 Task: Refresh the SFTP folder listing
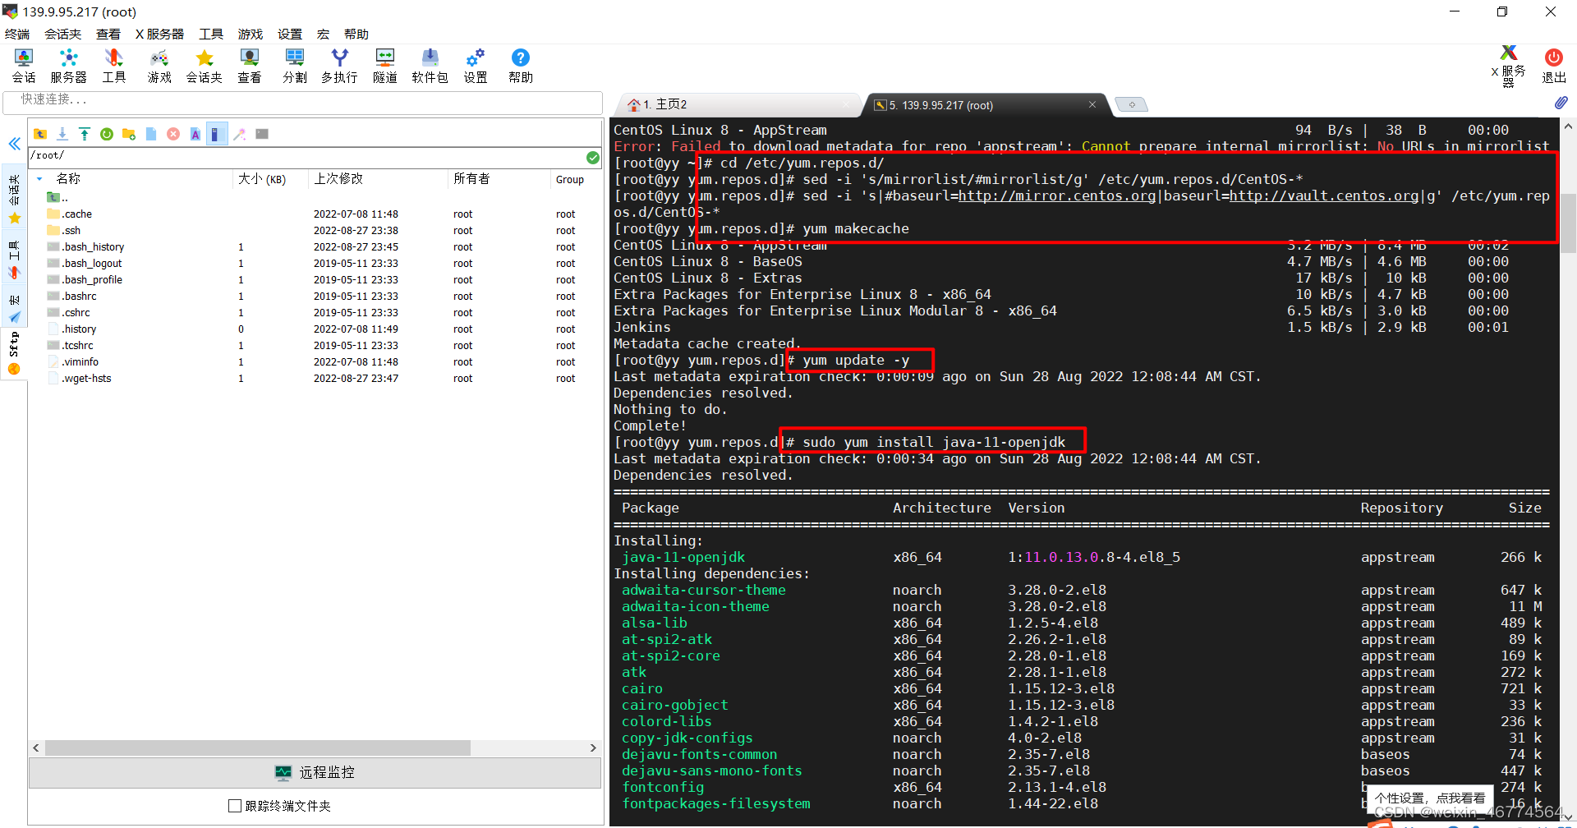tap(107, 134)
